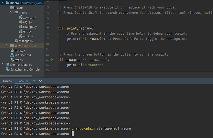213x138 pixels.
Task: Expand the venv library root folder
Action: (7, 45)
